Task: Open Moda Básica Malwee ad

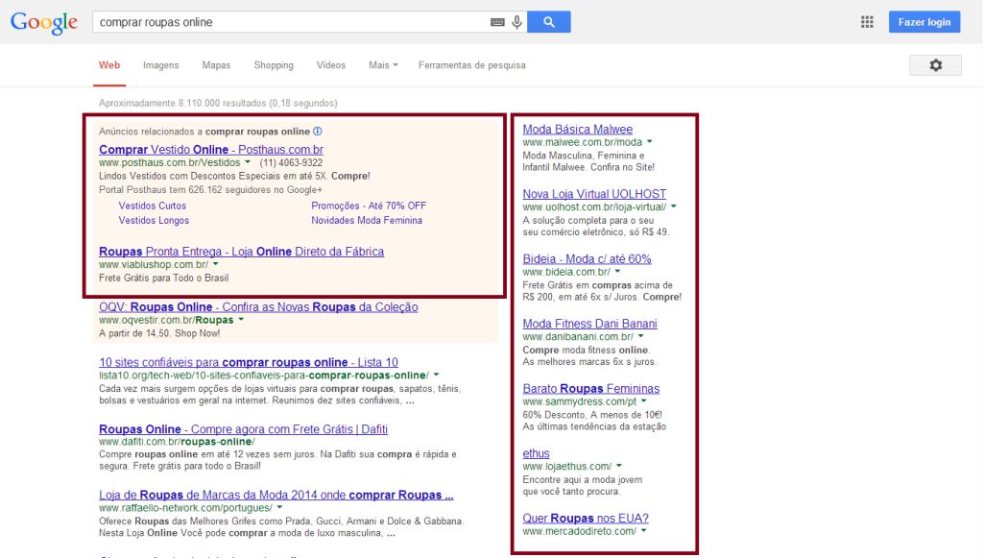Action: pos(577,129)
